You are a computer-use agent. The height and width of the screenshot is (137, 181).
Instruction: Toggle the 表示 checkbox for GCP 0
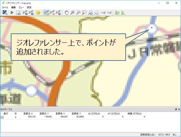[2, 117]
